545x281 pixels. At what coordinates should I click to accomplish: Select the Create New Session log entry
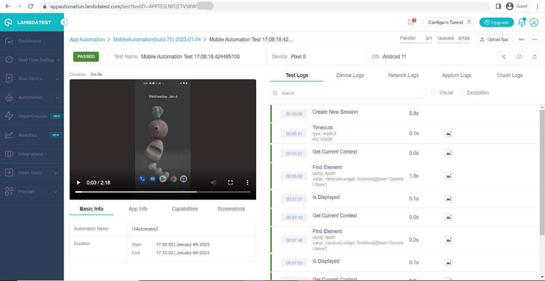tap(405, 113)
